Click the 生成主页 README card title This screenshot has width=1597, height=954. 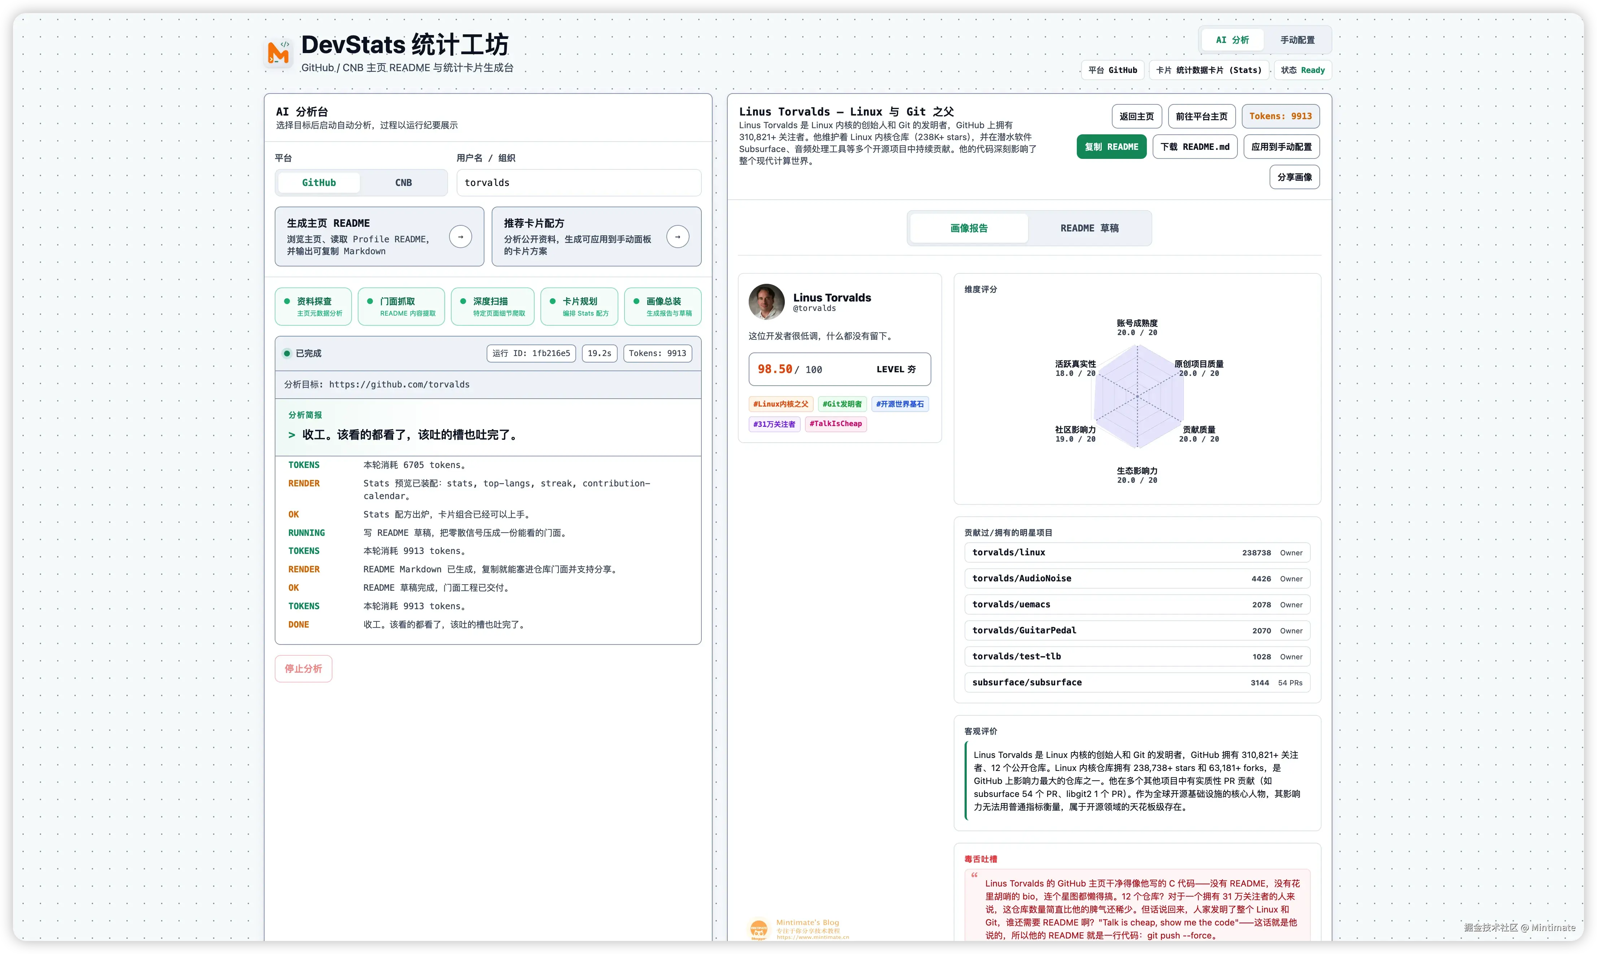pyautogui.click(x=328, y=223)
